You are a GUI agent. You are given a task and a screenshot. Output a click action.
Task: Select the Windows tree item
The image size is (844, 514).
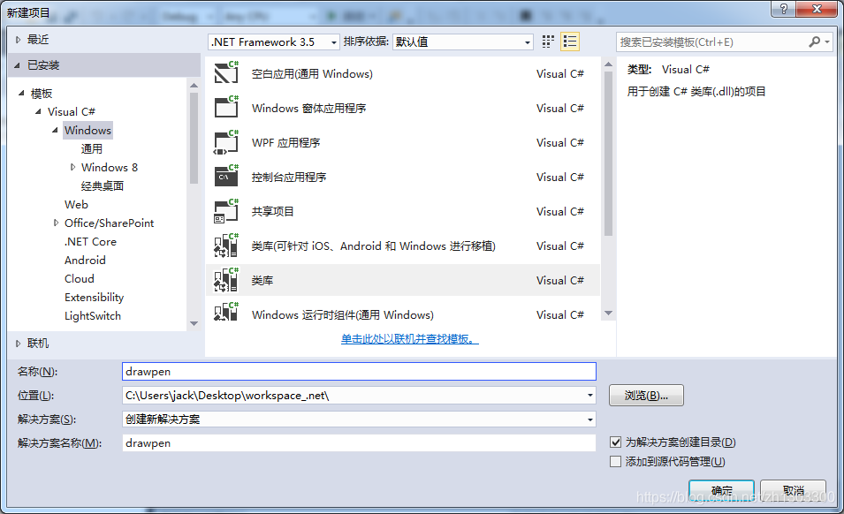[87, 130]
